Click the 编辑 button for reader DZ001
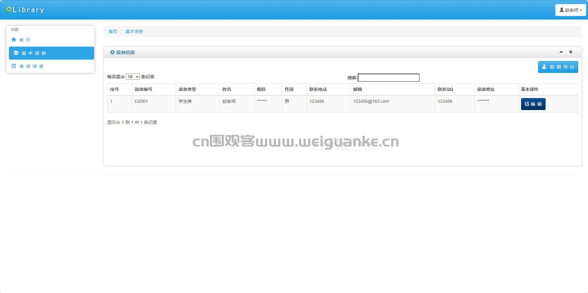The height and width of the screenshot is (293, 588). coord(533,104)
